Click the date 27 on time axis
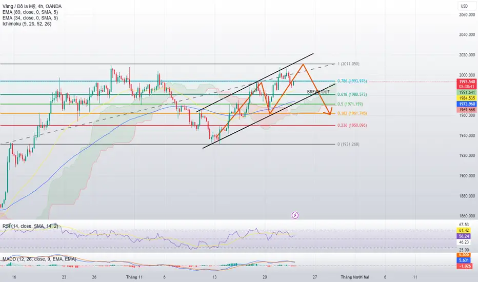Image resolution: width=478 pixels, height=282 pixels. (315, 277)
